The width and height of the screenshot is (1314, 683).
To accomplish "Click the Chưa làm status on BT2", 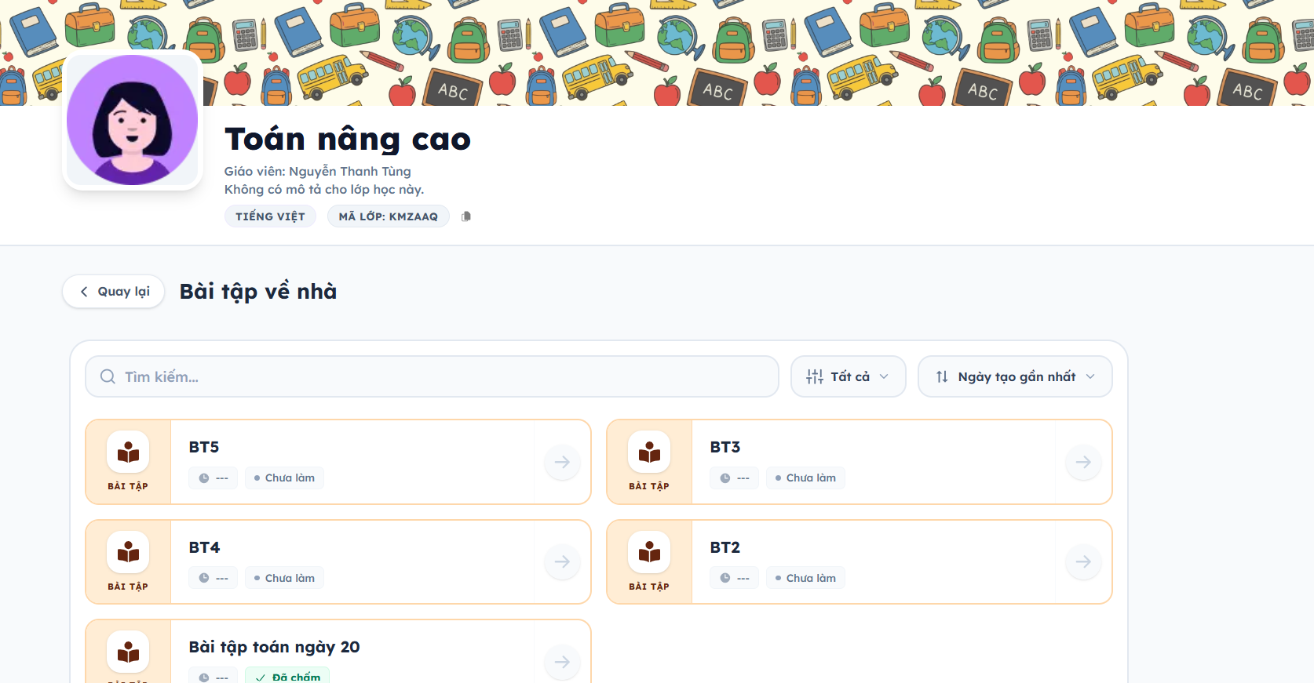I will click(805, 578).
